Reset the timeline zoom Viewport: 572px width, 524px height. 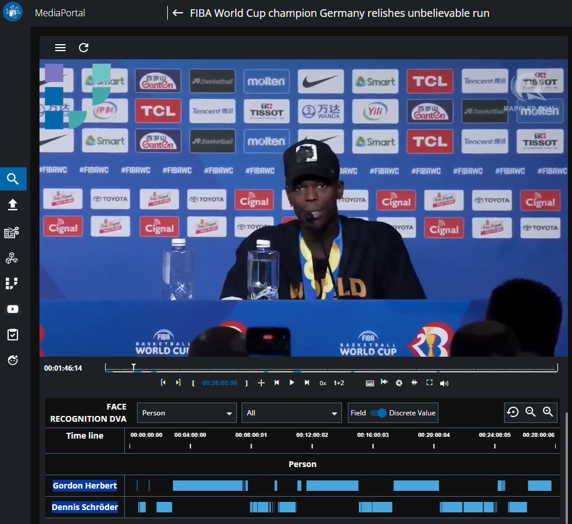pos(513,412)
